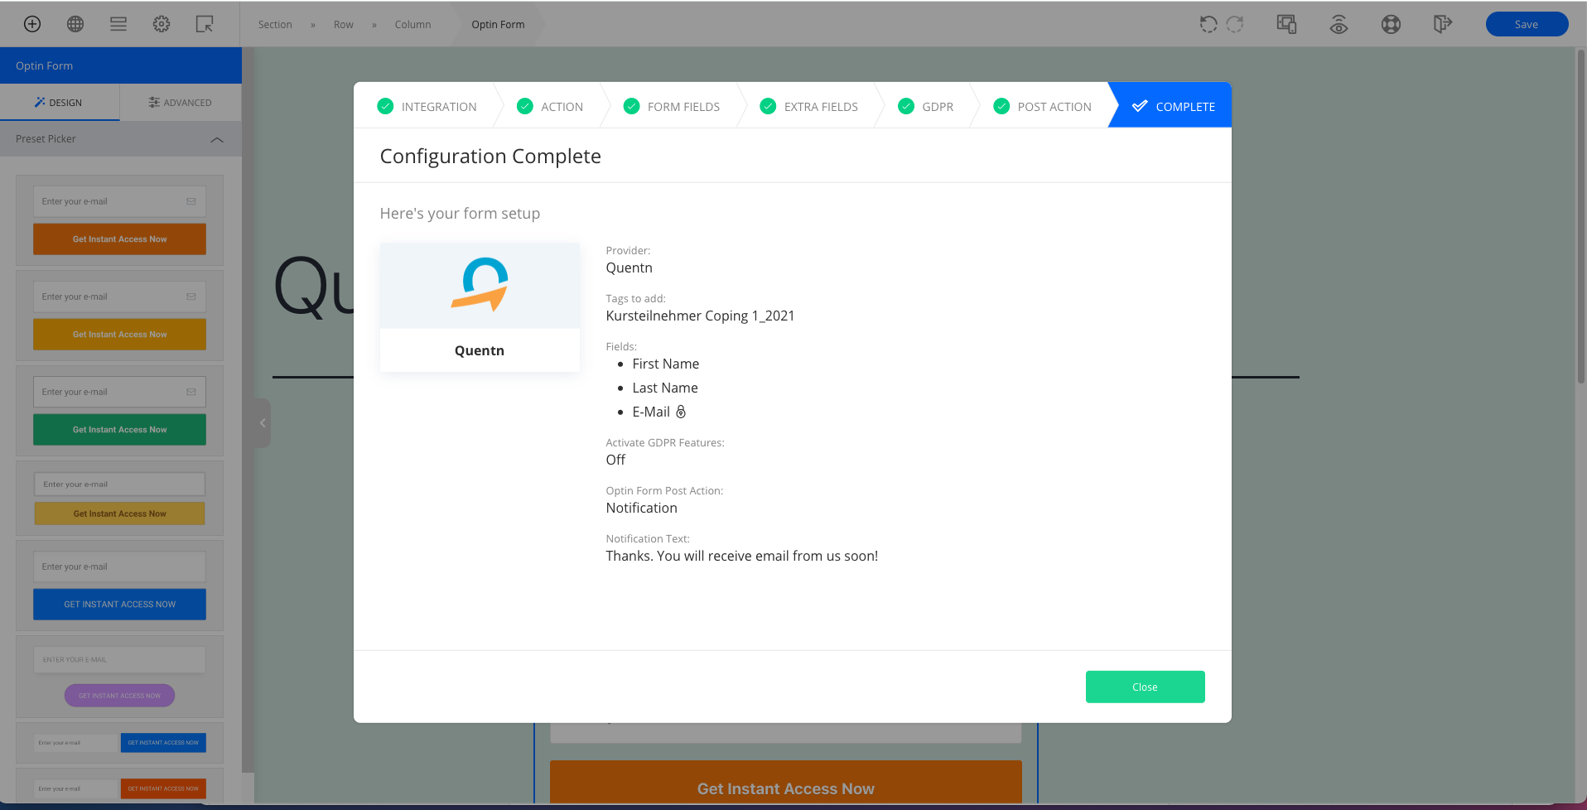Click the redo arrow icon
1587x810 pixels.
coord(1235,24)
